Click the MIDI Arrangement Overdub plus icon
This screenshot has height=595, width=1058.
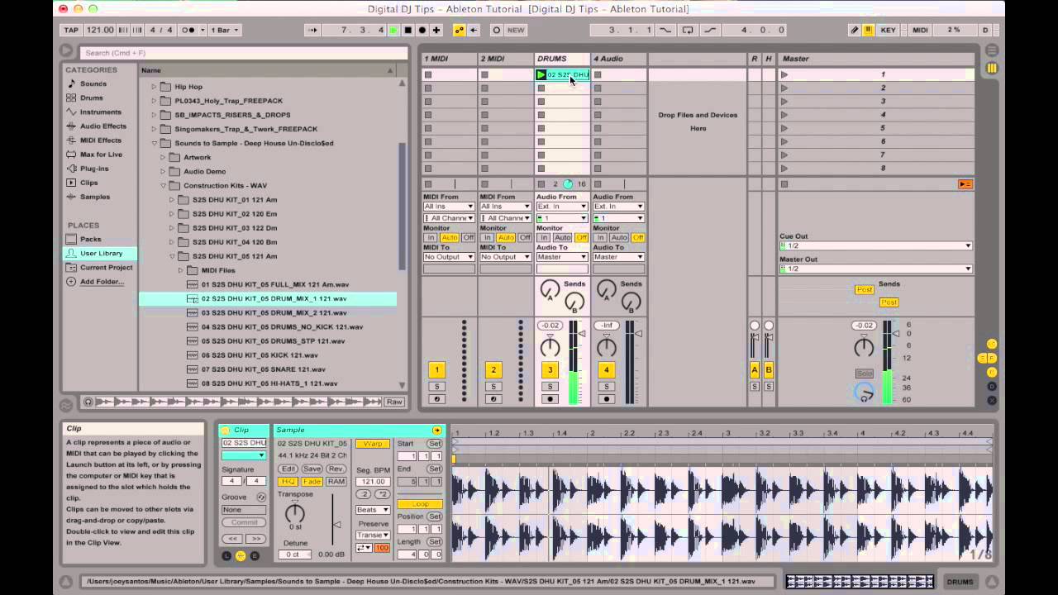click(x=436, y=30)
